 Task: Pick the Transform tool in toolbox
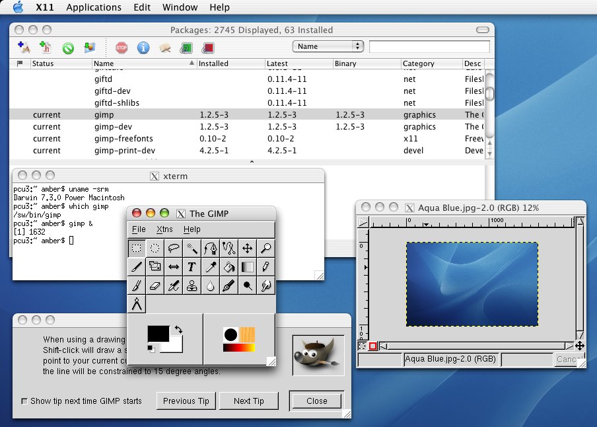[155, 267]
